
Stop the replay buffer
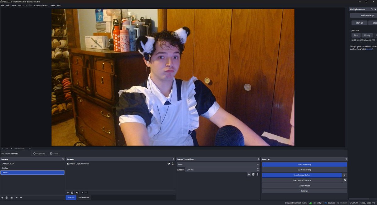302,175
